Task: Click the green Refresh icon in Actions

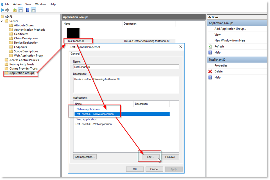Action: click(x=210, y=47)
